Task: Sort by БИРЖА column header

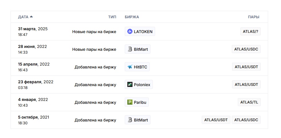Action: pos(132,17)
